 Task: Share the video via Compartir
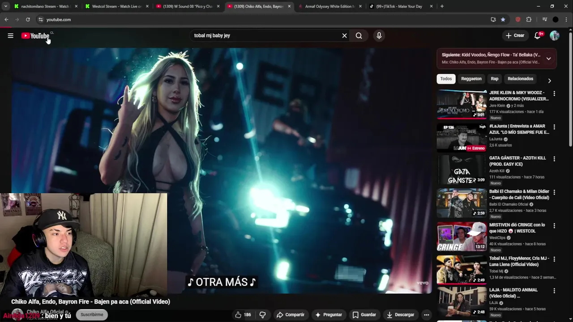(x=290, y=315)
